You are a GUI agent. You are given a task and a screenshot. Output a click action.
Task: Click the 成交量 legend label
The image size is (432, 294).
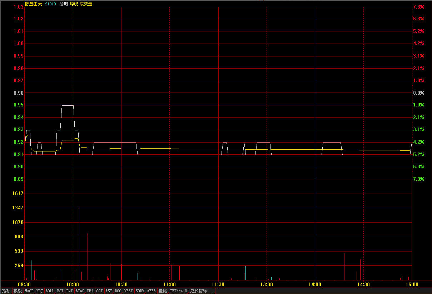[86, 4]
